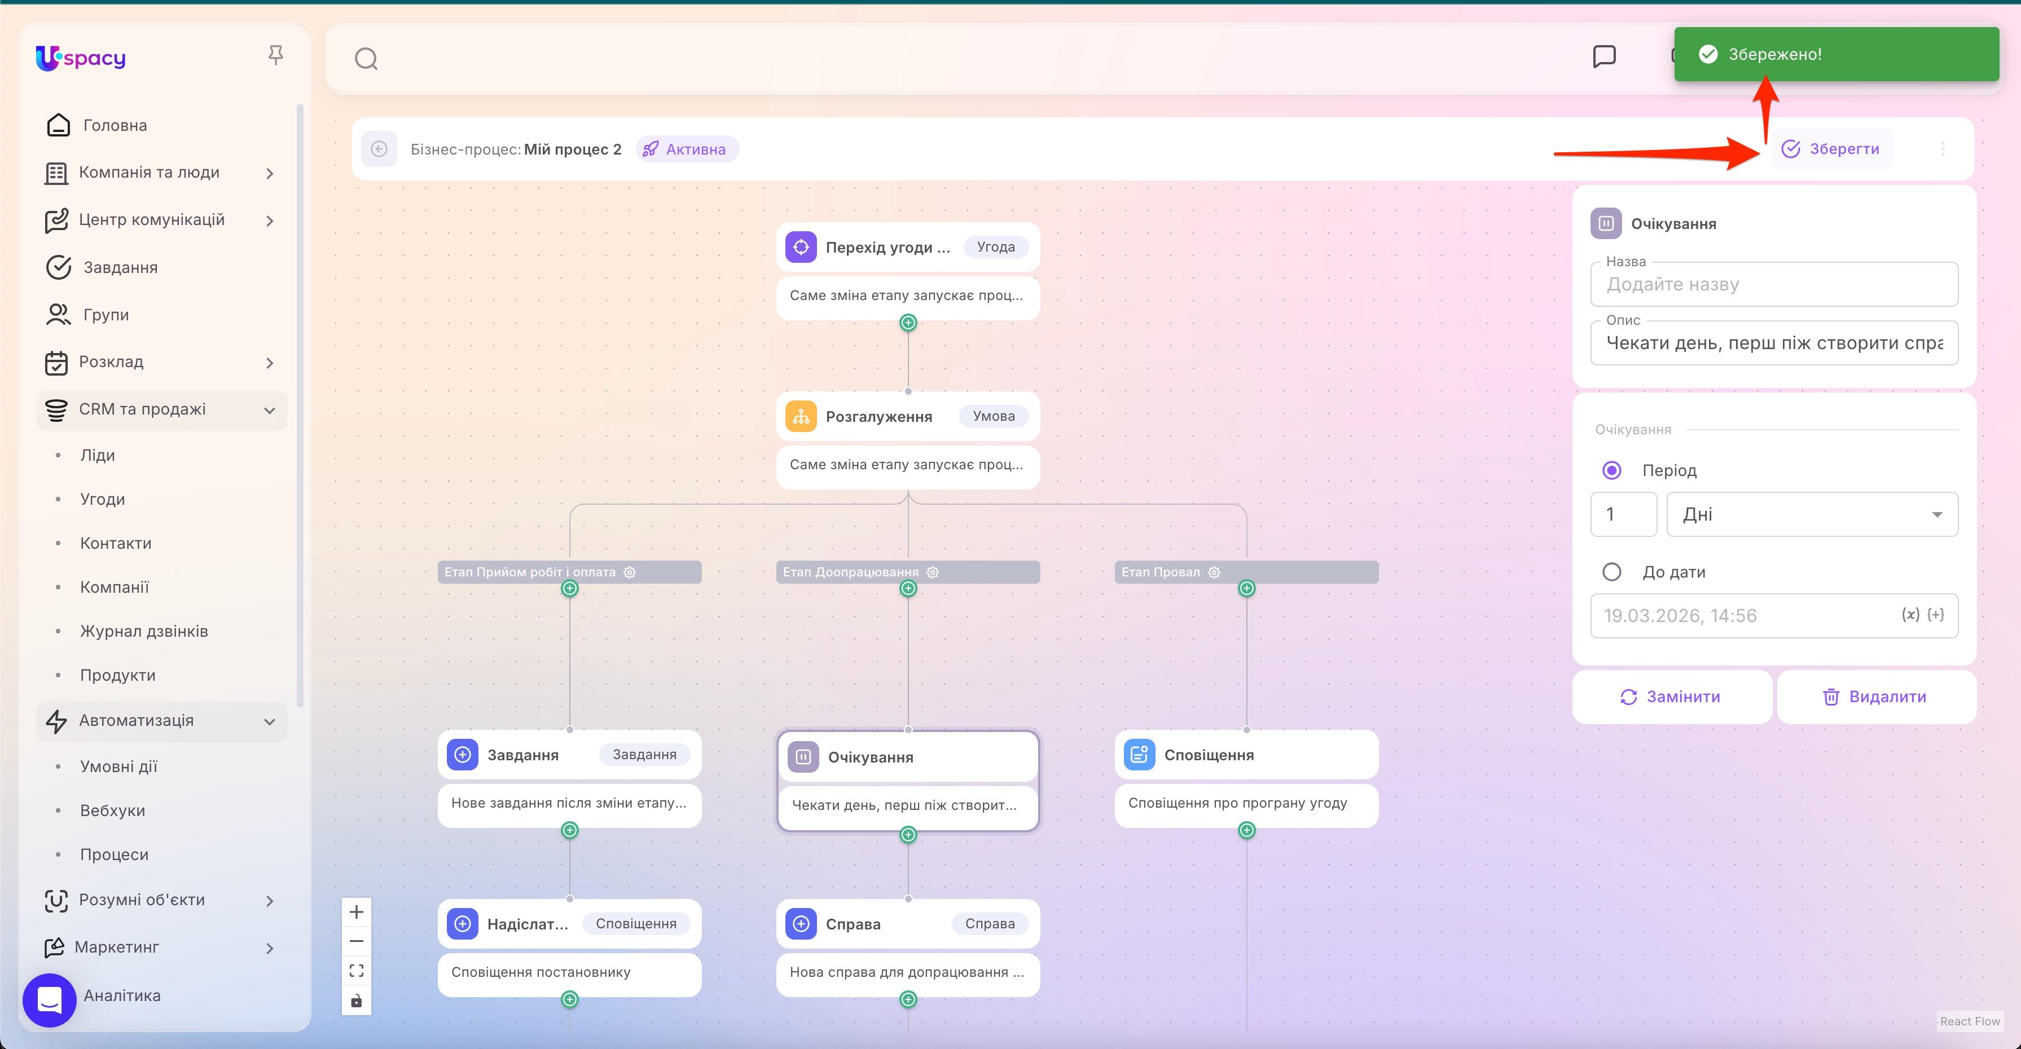The image size is (2021, 1049).
Task: Select the Період radio button
Action: point(1613,470)
